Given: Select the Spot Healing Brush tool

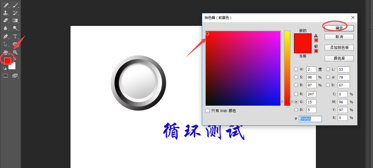Looking at the screenshot, I should [x=6, y=5].
